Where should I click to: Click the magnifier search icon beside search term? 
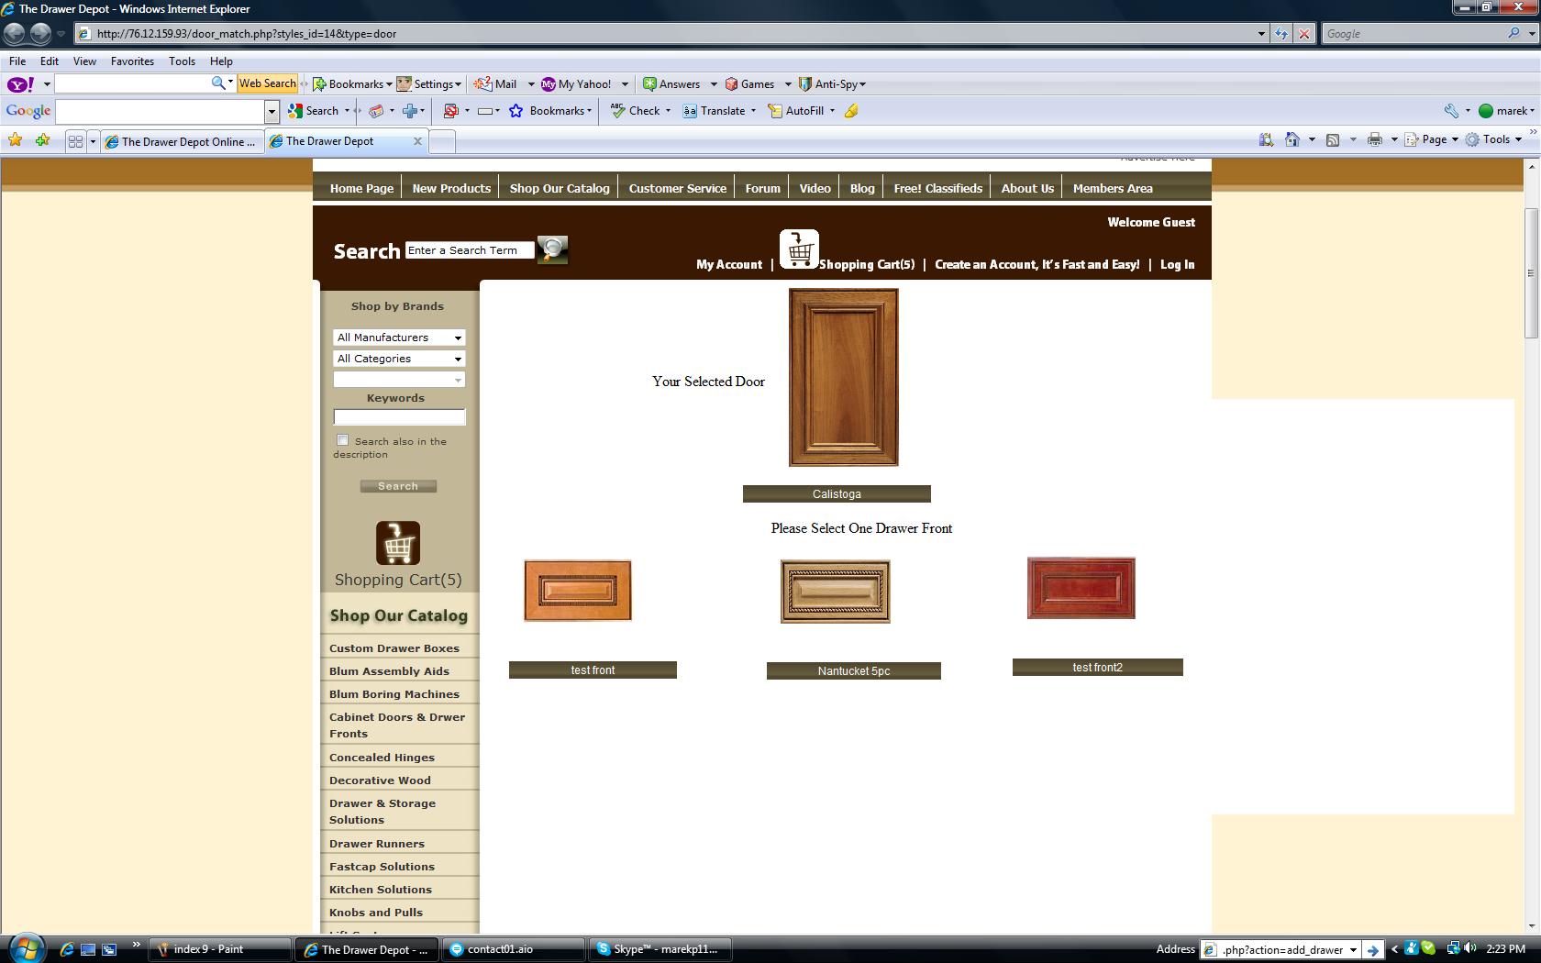pos(552,249)
